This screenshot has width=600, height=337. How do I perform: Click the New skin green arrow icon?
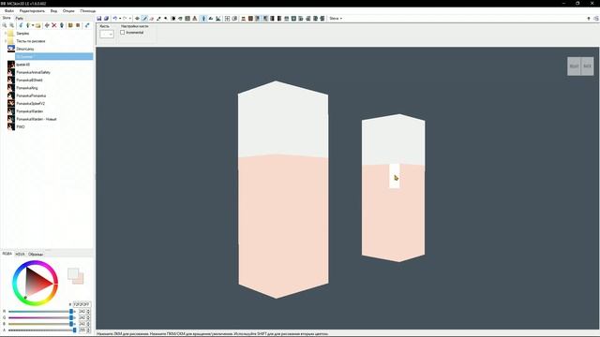click(x=27, y=25)
